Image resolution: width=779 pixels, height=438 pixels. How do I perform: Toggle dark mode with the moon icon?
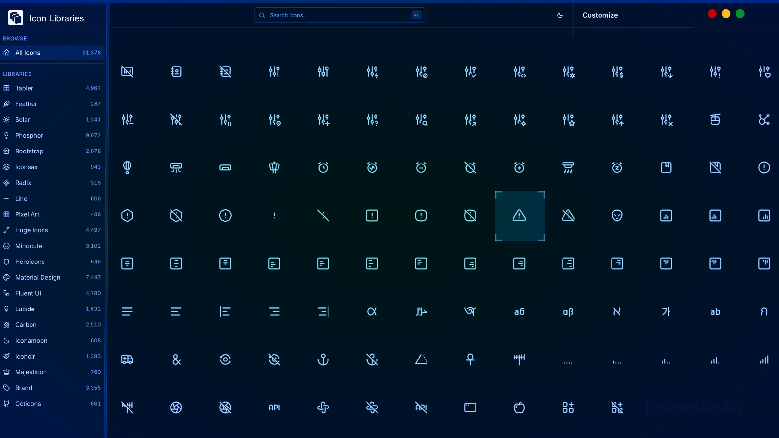[560, 15]
